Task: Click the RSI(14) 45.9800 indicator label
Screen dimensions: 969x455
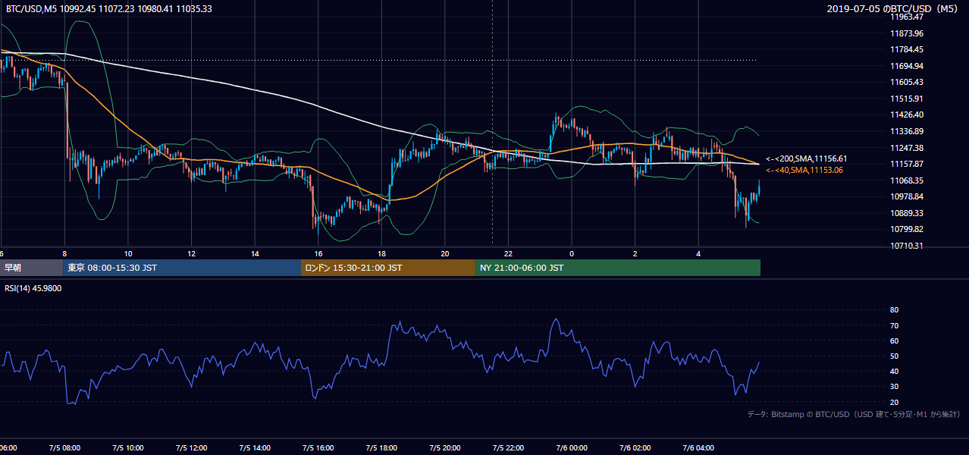Action: [x=33, y=288]
